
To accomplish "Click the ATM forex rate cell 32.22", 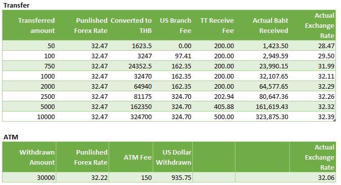I will click(x=83, y=177).
